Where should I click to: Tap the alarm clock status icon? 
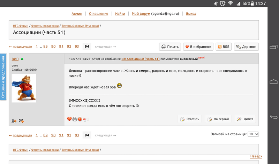223,3
